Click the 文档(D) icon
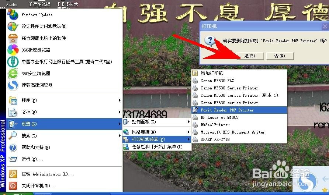 [13, 112]
